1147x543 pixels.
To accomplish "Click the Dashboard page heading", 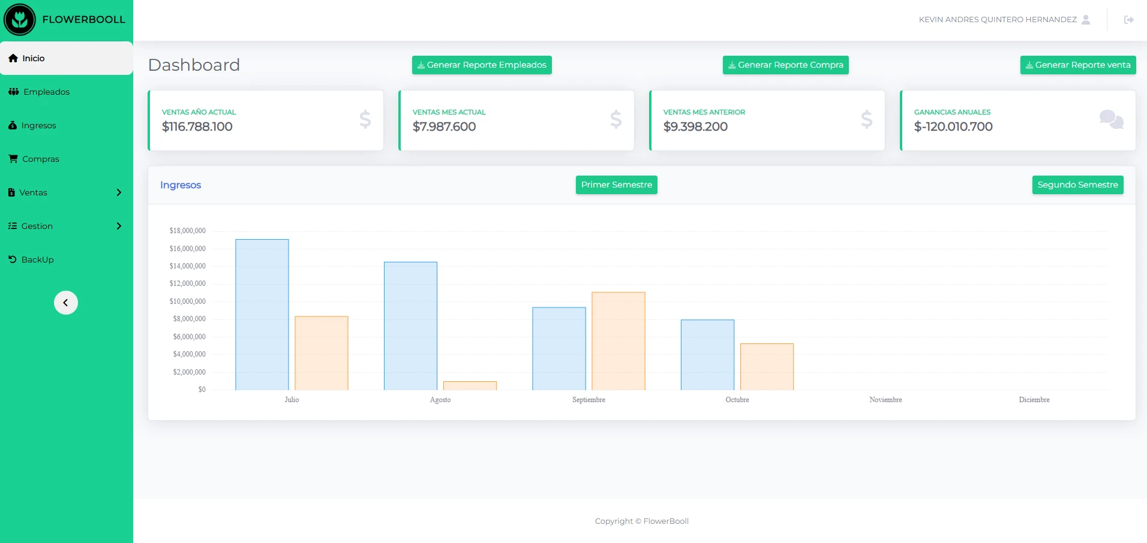I will coord(194,65).
